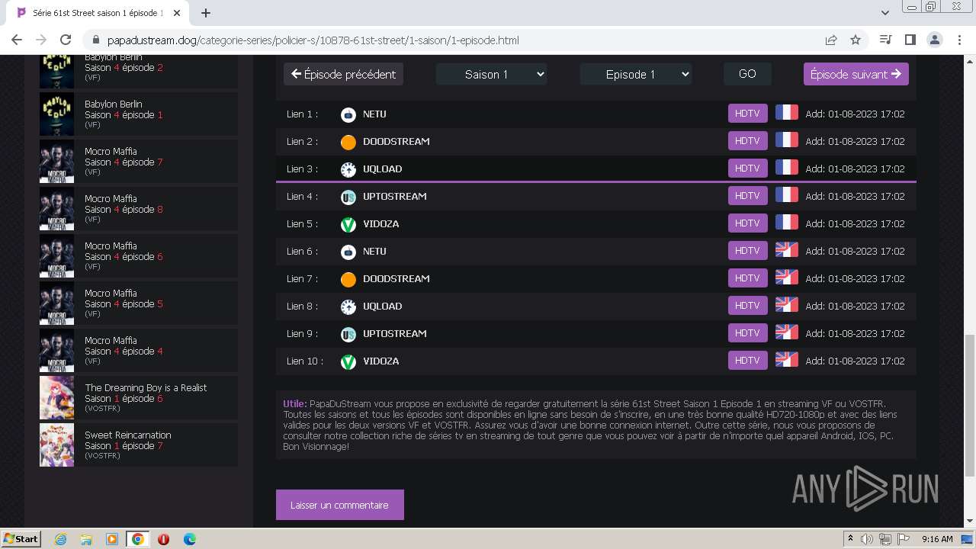Click the VIDOZA icon in Lien 10 row
The image size is (976, 549).
click(x=348, y=361)
